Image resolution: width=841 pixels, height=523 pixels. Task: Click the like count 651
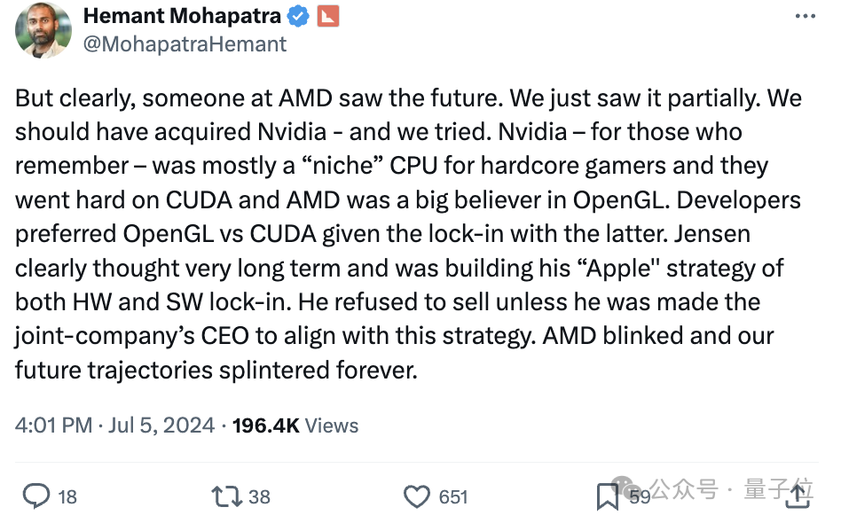click(x=452, y=497)
